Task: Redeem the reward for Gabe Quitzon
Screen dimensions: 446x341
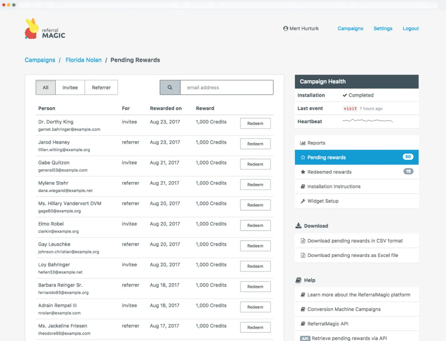Action: tap(255, 164)
